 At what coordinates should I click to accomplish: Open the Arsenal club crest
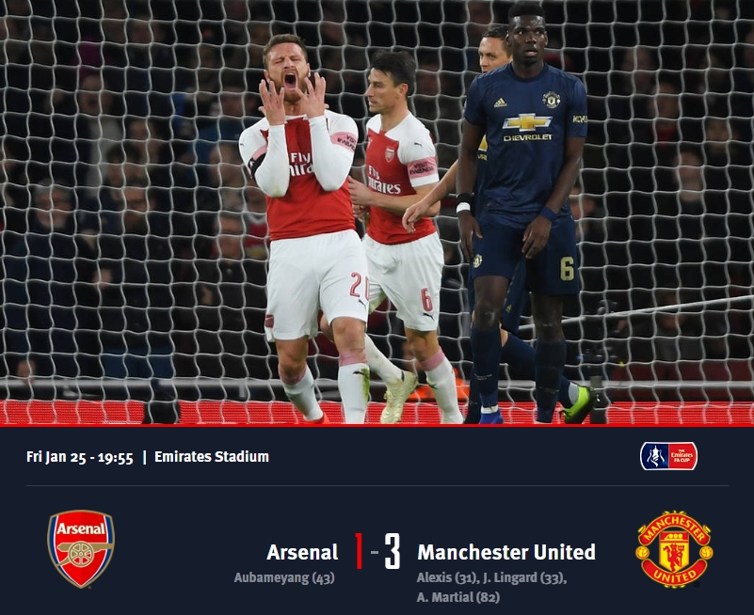coord(81,548)
